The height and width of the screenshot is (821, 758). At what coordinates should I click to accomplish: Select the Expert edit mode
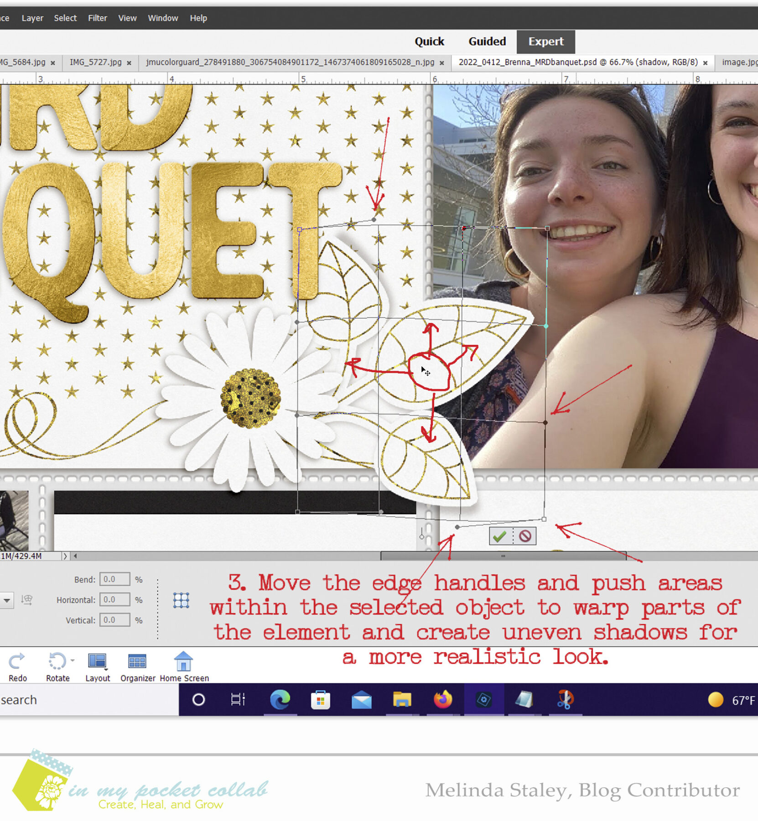click(545, 42)
